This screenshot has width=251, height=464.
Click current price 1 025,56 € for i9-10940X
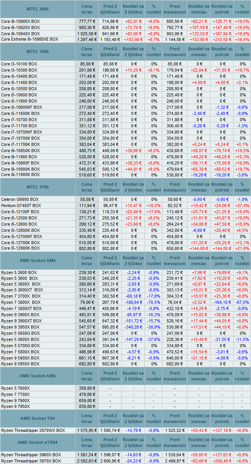click(x=87, y=34)
